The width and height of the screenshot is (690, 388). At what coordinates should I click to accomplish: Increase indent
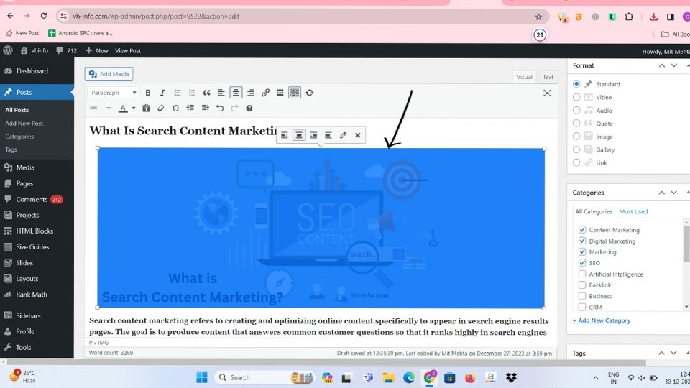pos(205,108)
